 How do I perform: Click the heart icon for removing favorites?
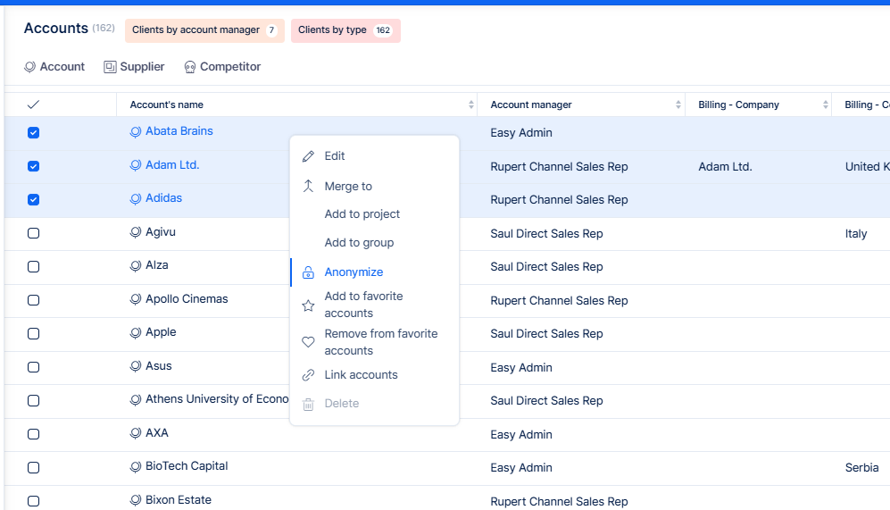(308, 342)
